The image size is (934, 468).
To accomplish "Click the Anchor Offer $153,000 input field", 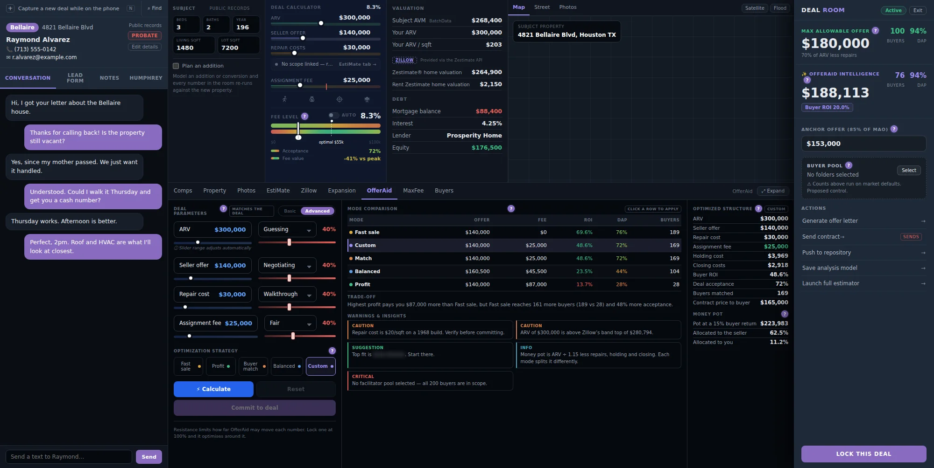I will point(863,144).
